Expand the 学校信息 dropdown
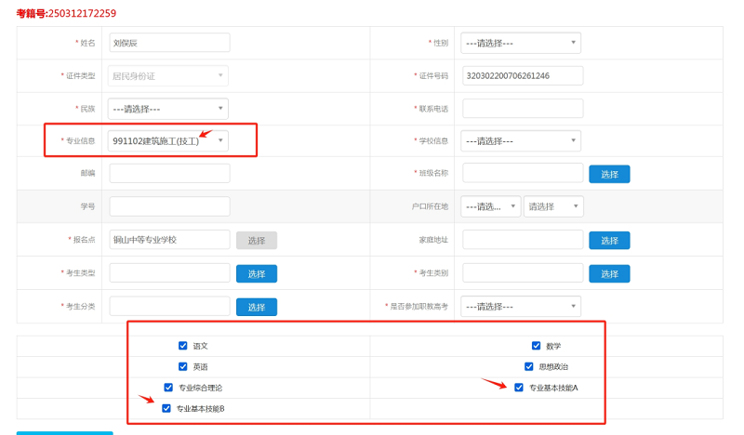The image size is (744, 435). click(x=521, y=141)
